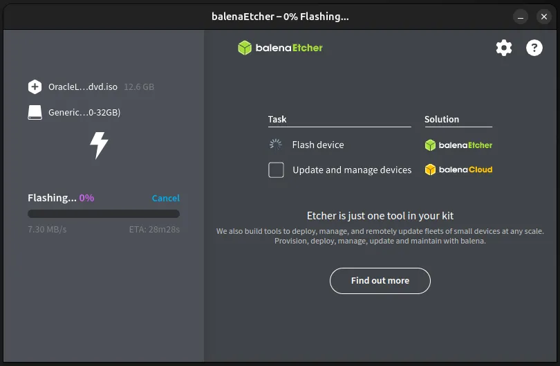
Task: Click the Solution column header
Action: pos(442,120)
